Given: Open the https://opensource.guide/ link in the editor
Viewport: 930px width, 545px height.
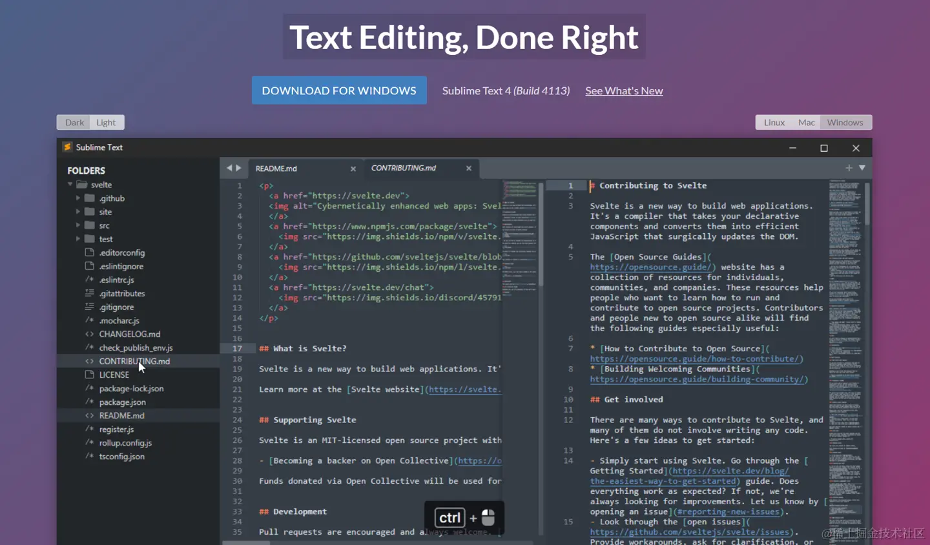Looking at the screenshot, I should 652,267.
